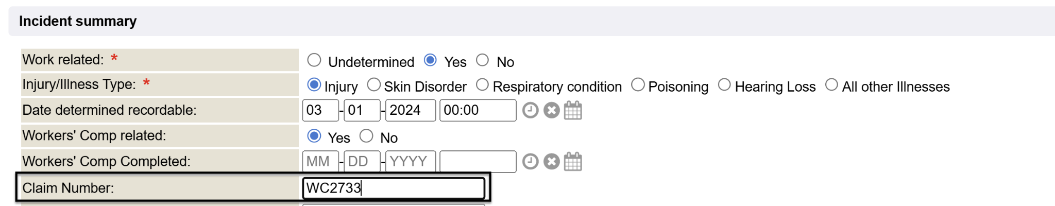This screenshot has height=206, width=1055.
Task: Select All other Illnesses option
Action: point(831,84)
